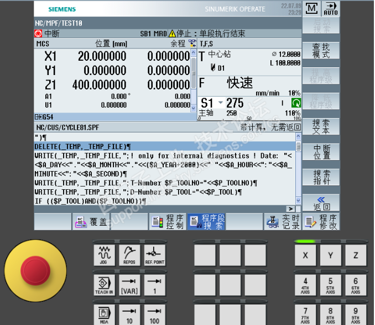Select the 9TH AXIS key
Screen dimensions: 375x325
[x=356, y=315]
